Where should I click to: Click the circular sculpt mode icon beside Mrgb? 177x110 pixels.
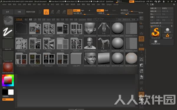70,12
